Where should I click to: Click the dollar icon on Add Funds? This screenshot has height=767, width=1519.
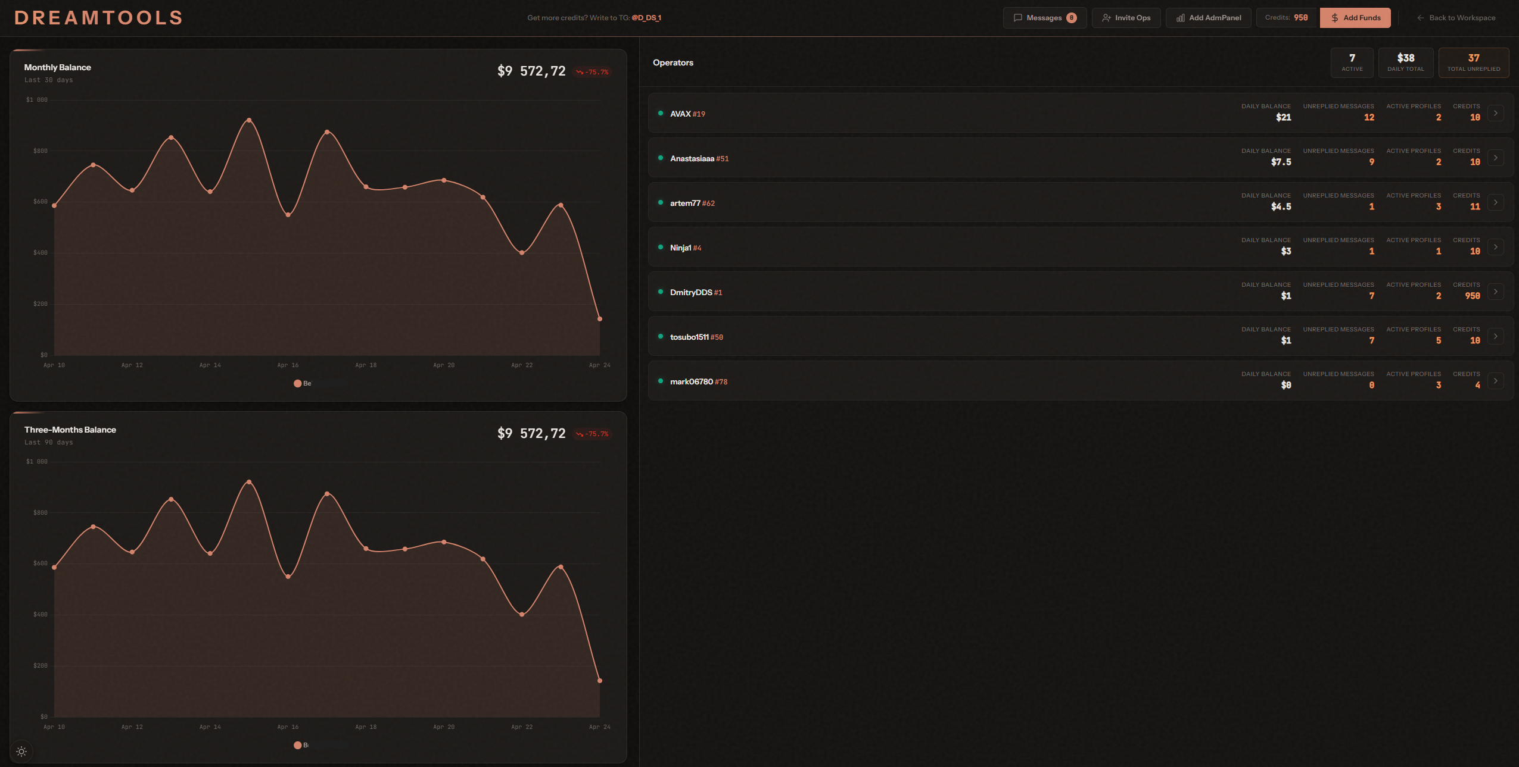coord(1335,18)
